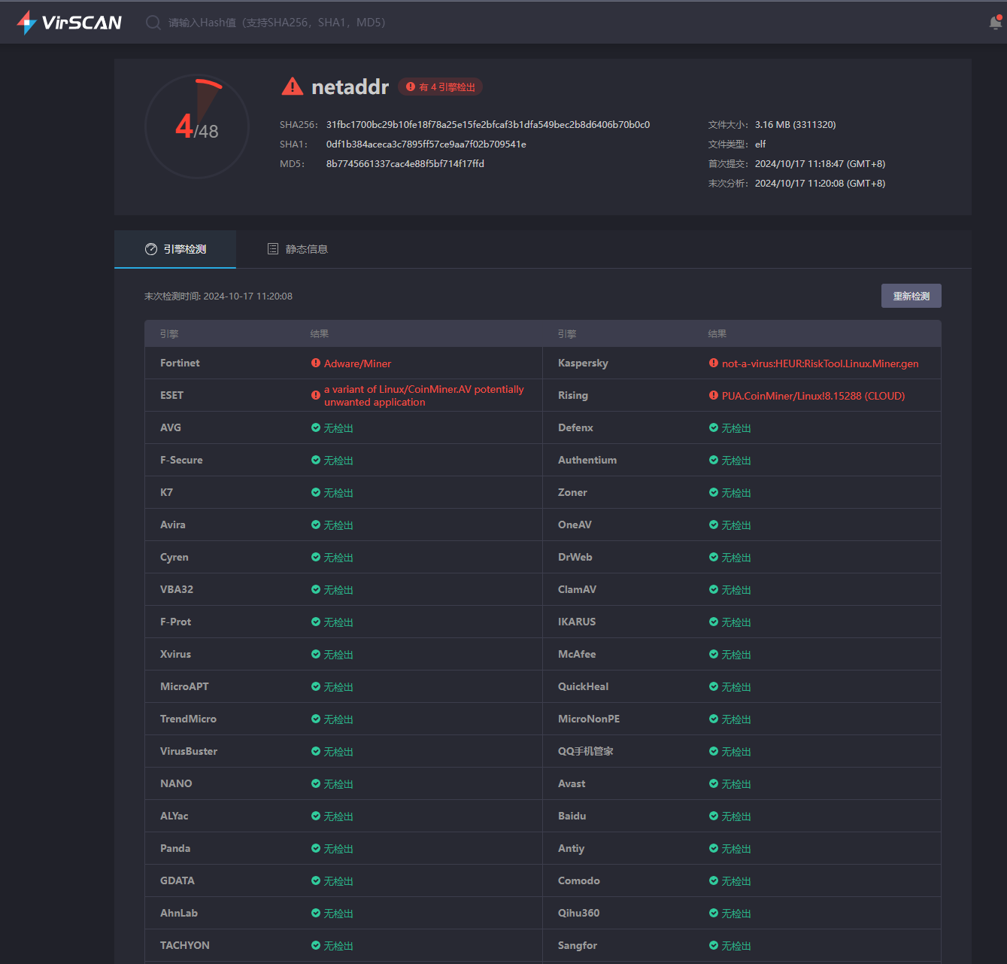Click the 4/48 detection gauge

[197, 126]
